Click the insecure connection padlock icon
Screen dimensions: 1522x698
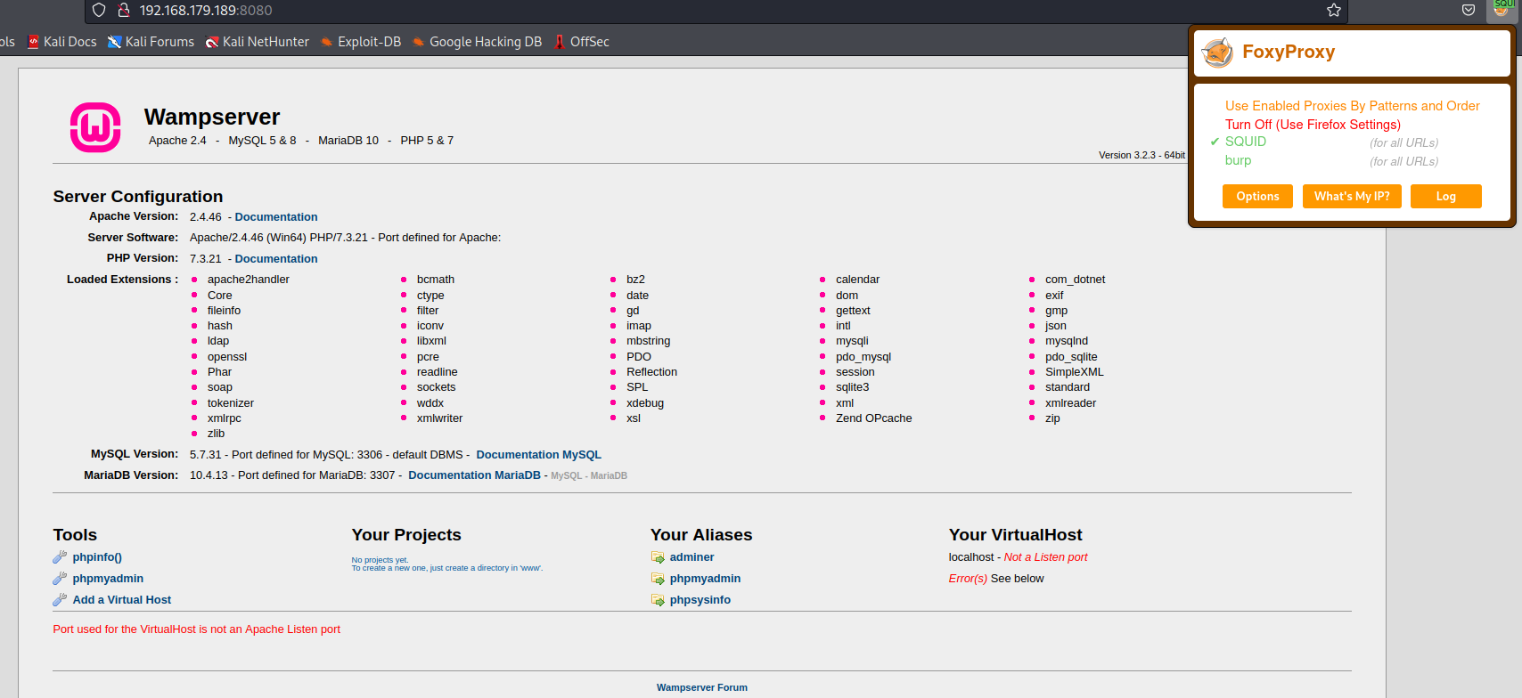[124, 10]
